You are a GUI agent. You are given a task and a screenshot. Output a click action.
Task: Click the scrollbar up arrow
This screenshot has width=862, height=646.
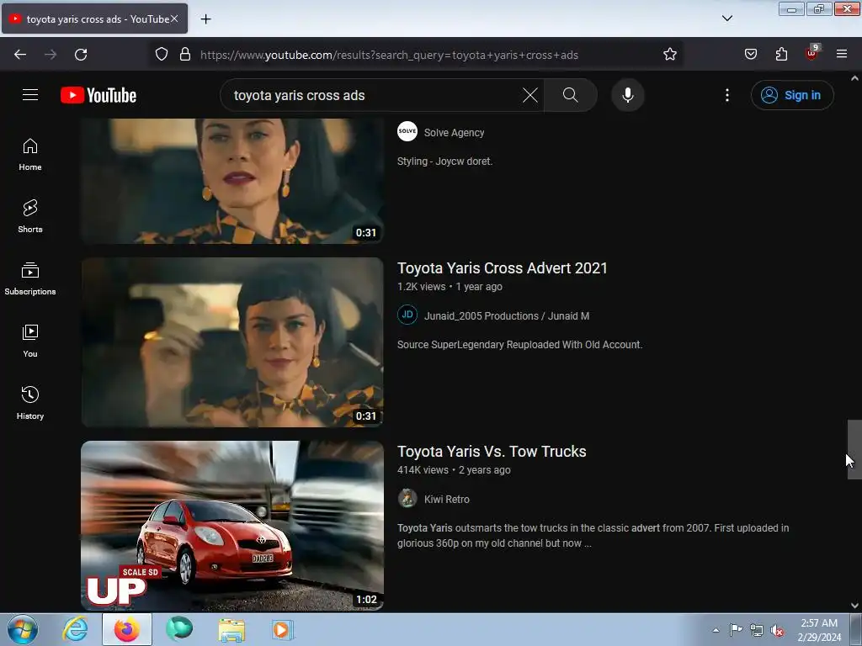pyautogui.click(x=854, y=78)
